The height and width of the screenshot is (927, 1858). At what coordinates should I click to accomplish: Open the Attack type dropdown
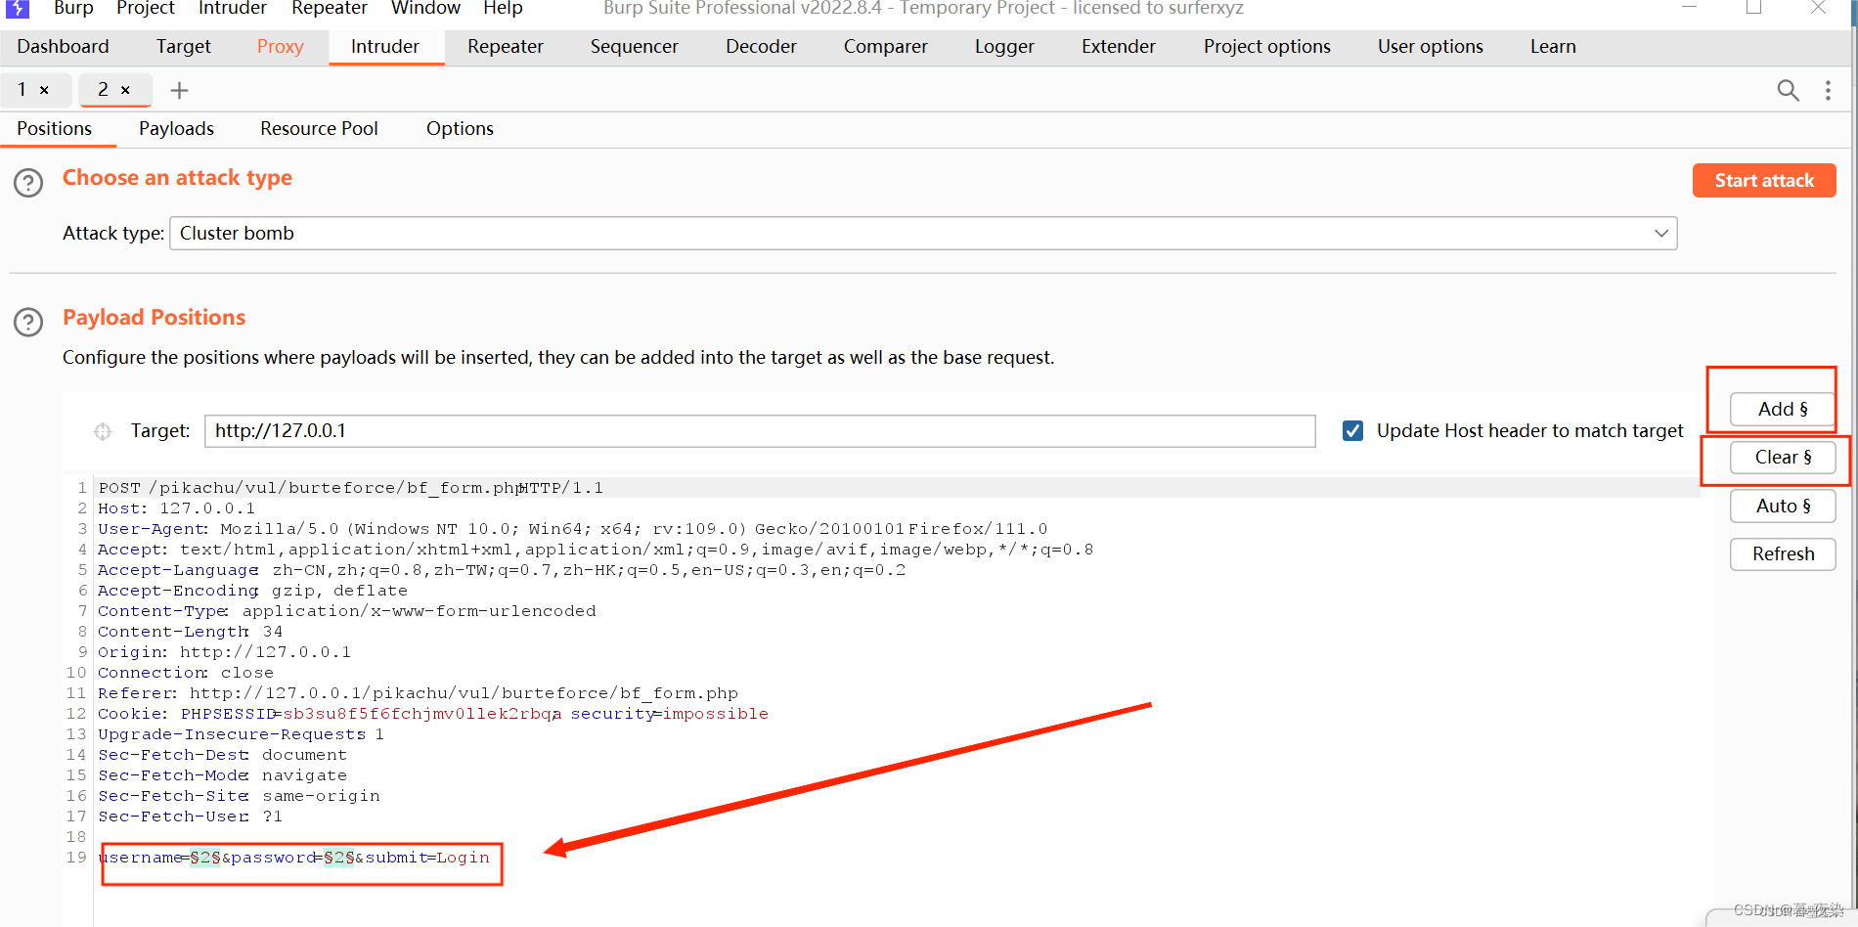click(923, 234)
